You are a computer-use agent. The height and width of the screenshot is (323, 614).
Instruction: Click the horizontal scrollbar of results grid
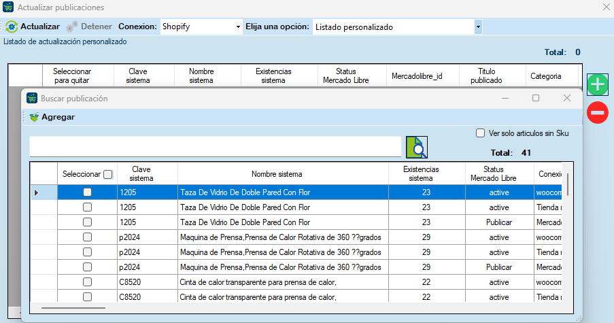(x=73, y=307)
